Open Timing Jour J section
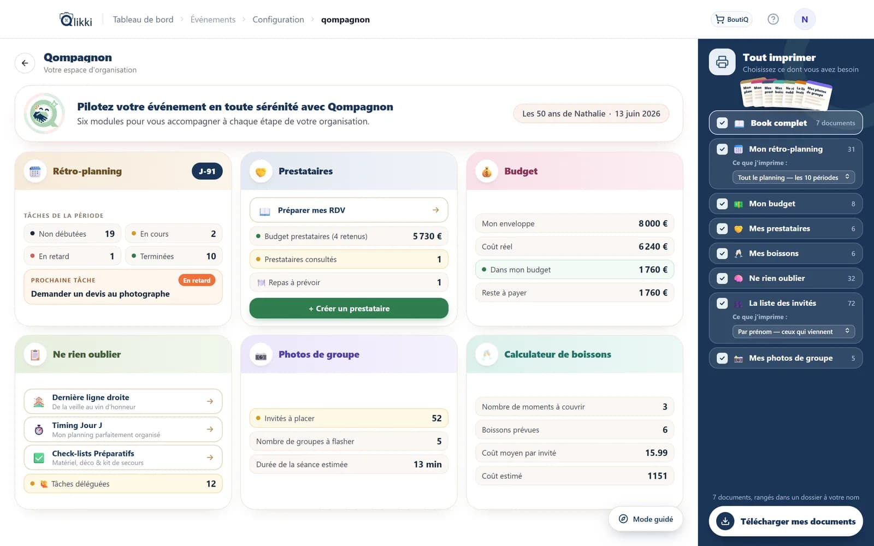The height and width of the screenshot is (546, 874). (123, 430)
